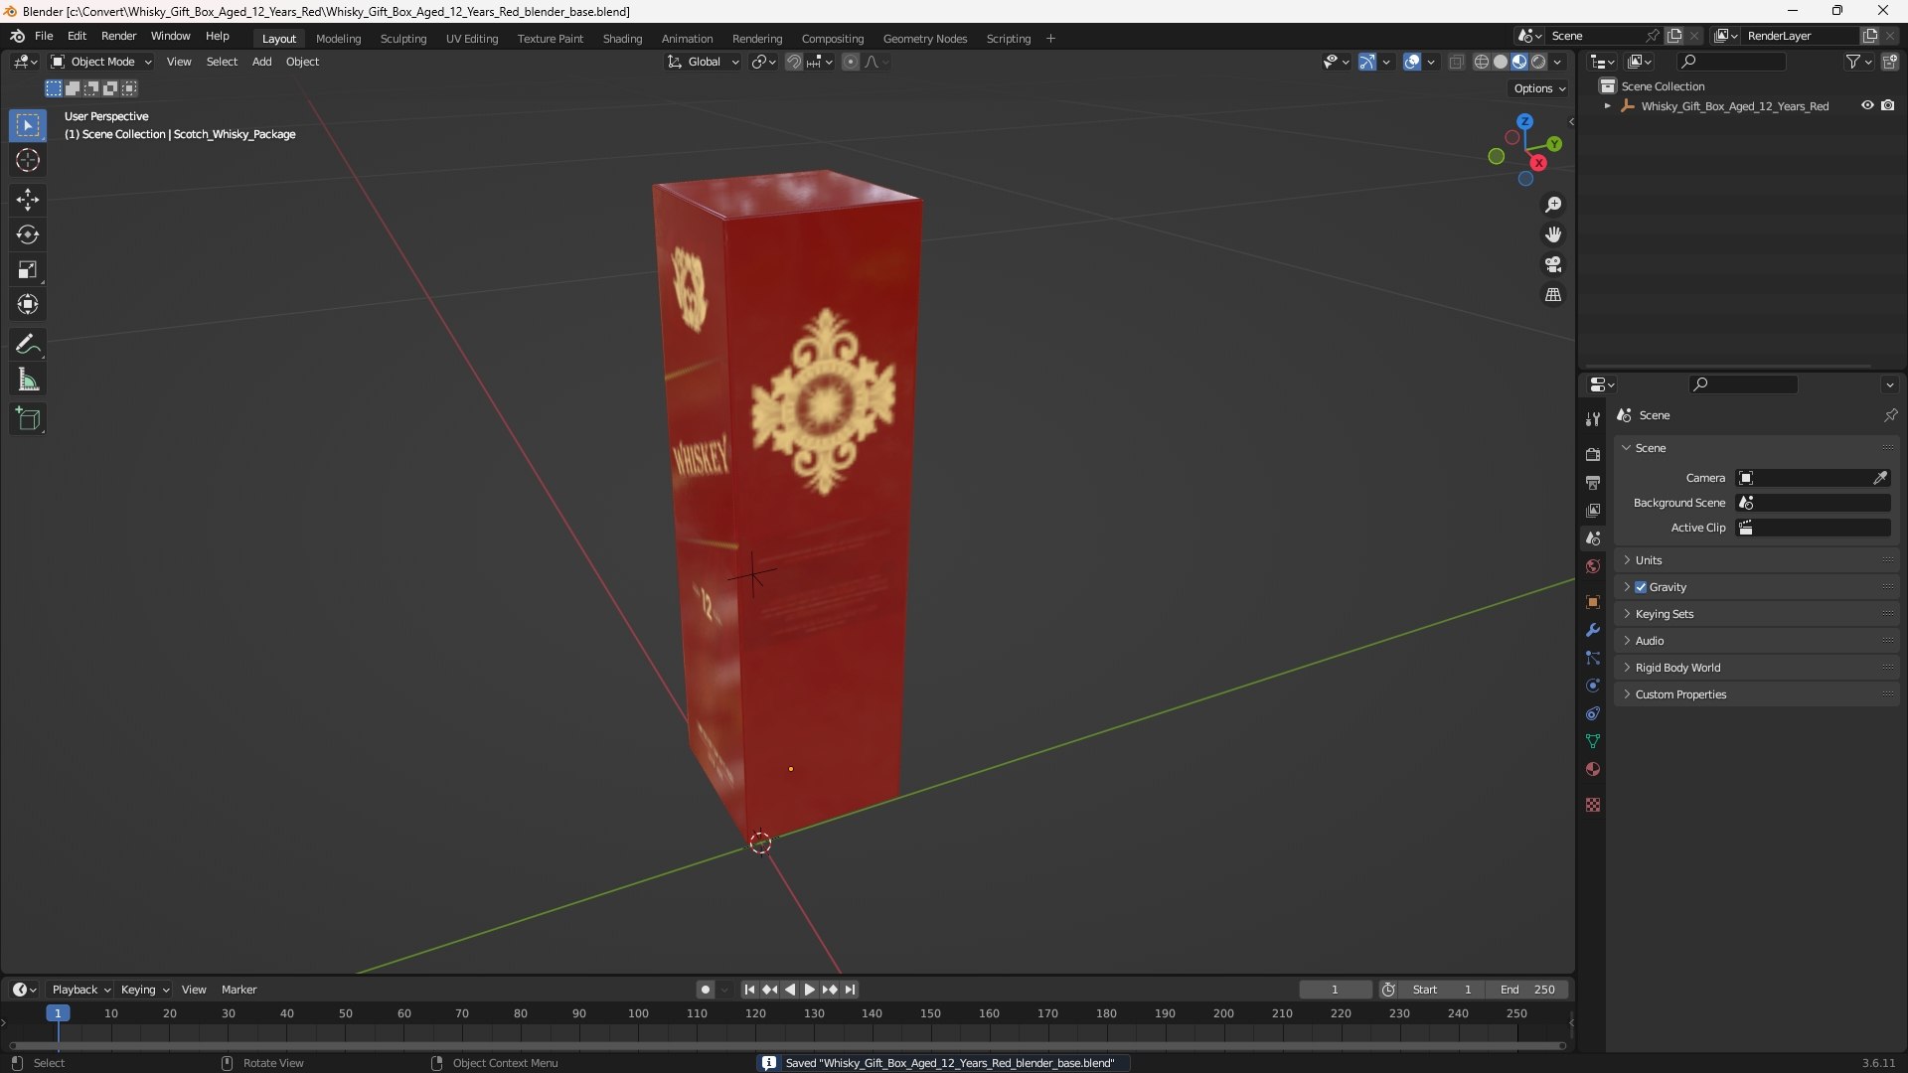1908x1073 pixels.
Task: Toggle snapping magnet
Action: click(793, 62)
